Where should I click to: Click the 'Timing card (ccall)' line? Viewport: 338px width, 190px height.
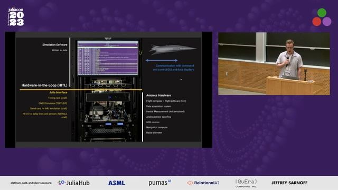[58, 98]
